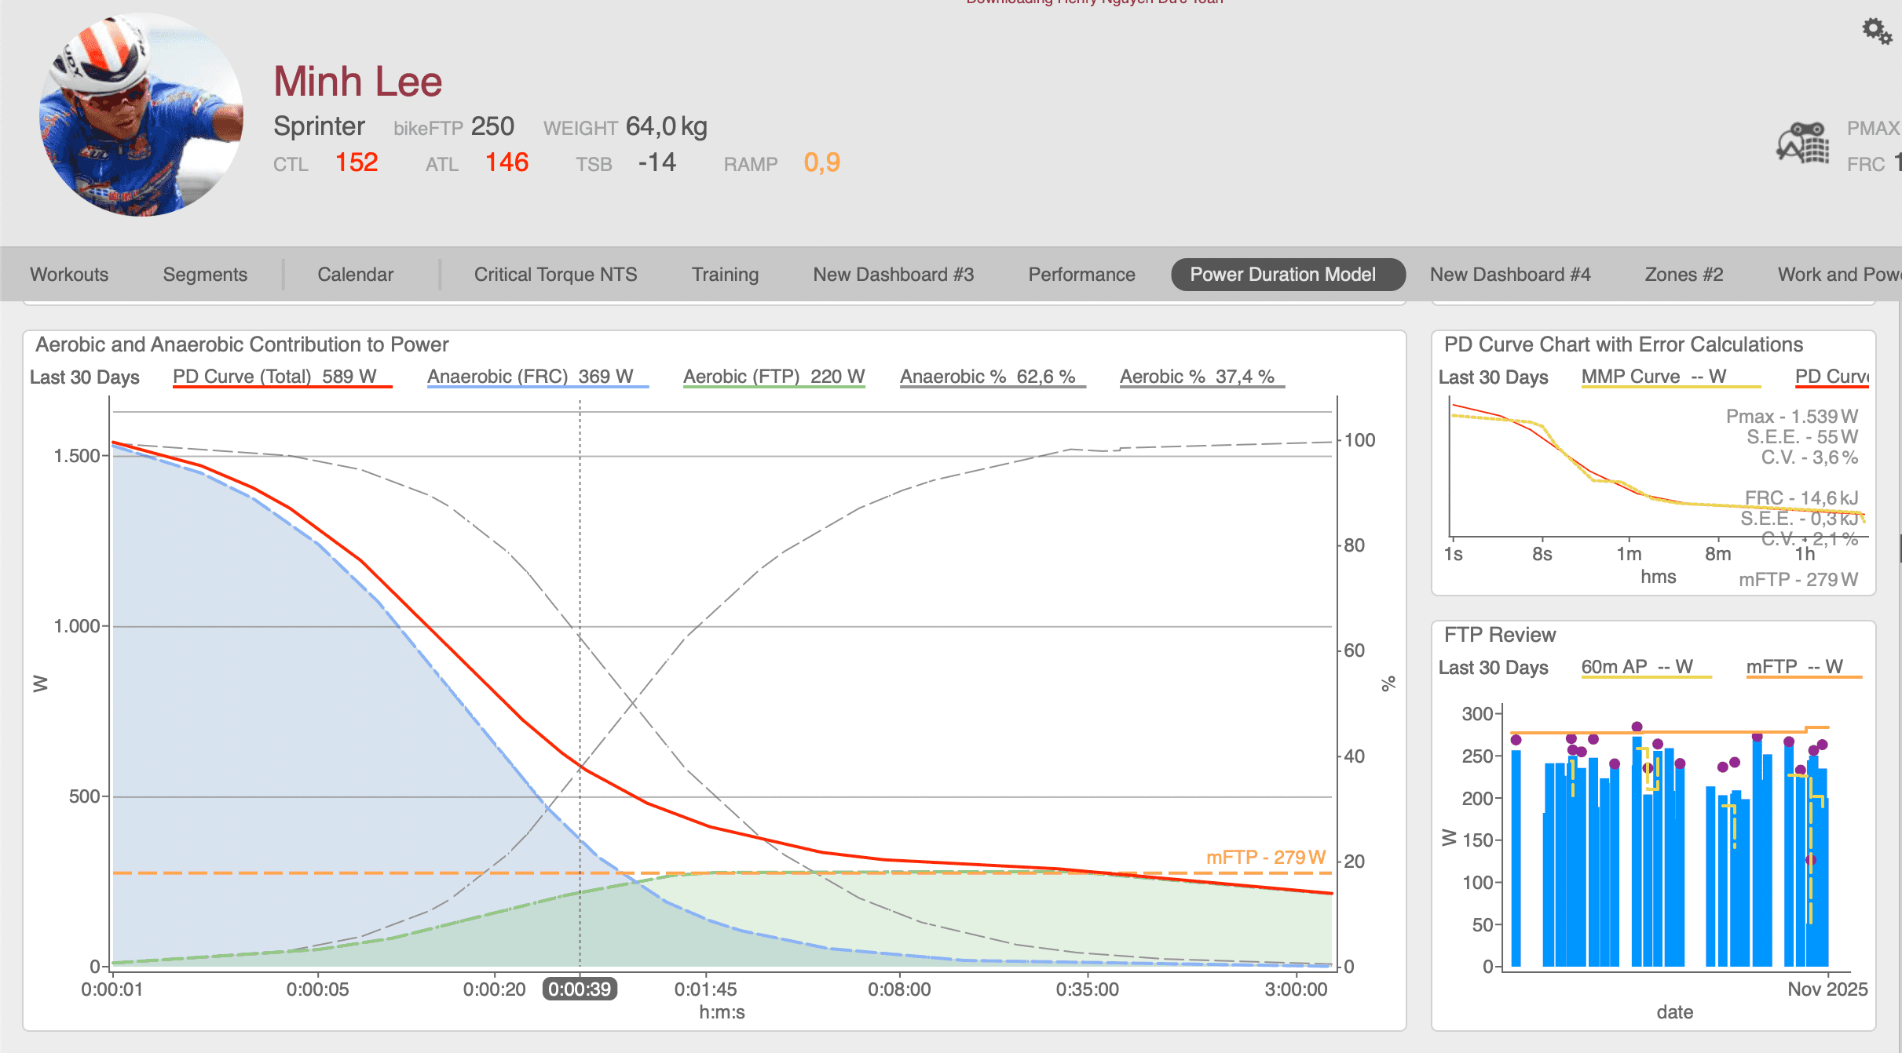Viewport: 1902px width, 1053px height.
Task: Click the CTL value 152
Action: tap(357, 162)
